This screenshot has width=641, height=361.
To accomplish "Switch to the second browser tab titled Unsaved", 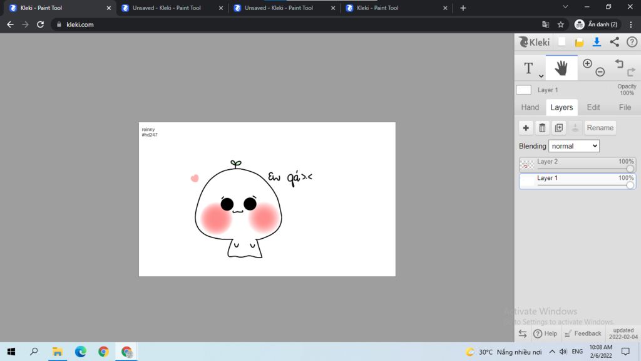I will pyautogui.click(x=172, y=8).
